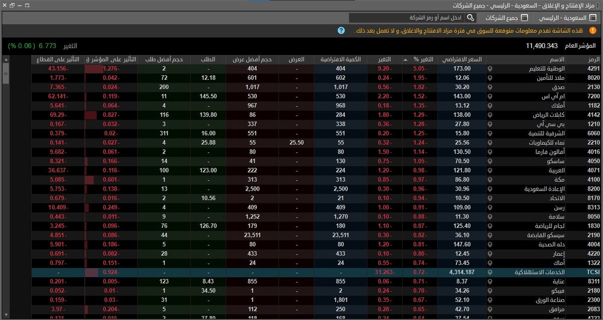Sort by حجم أفضل طلب column header
The width and height of the screenshot is (603, 320).
pos(164,60)
